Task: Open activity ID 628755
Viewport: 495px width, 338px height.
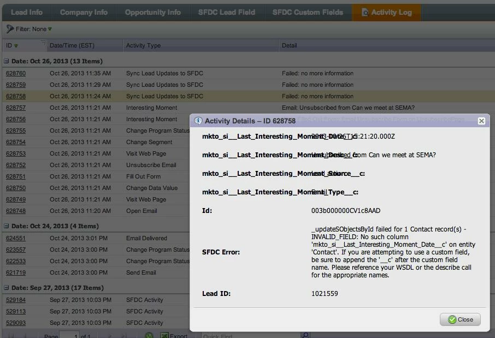Action: pos(16,131)
